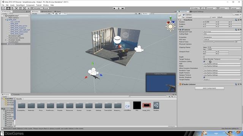This screenshot has height=136, width=243.
Task: Adjust the Field of View slider
Action: [219, 42]
